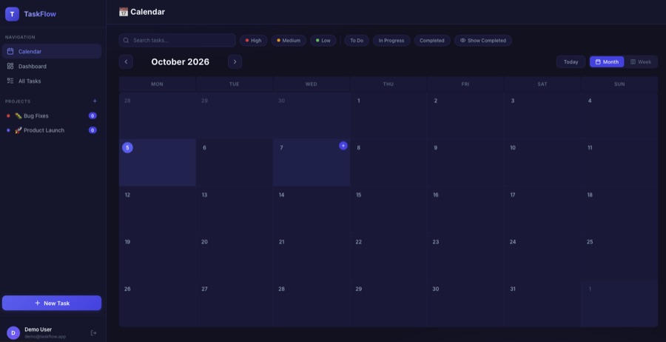Focus the Search tasks field

[x=177, y=41]
